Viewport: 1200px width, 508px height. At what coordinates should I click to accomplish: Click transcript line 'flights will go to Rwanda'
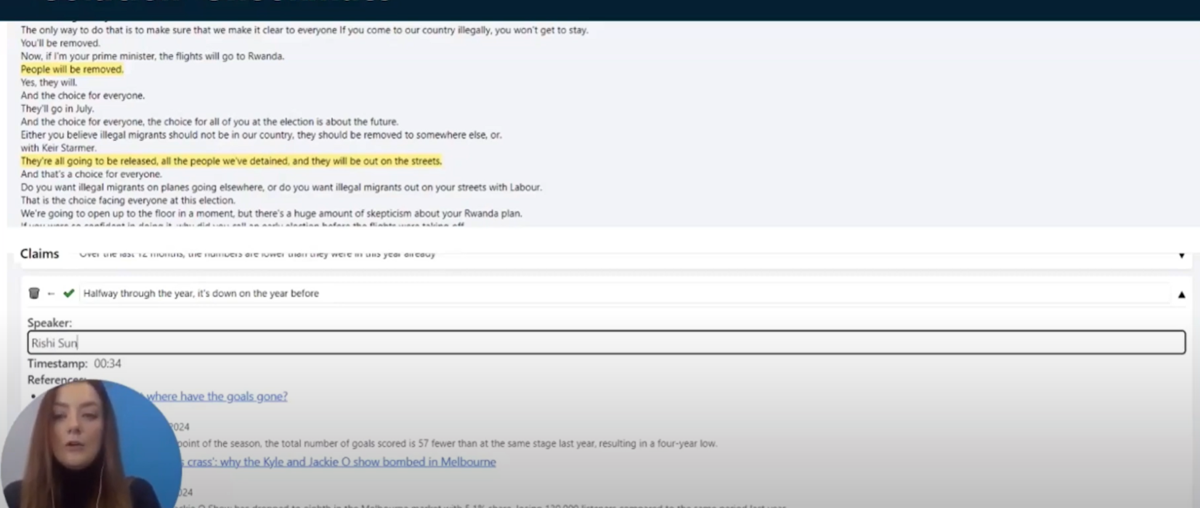[152, 56]
